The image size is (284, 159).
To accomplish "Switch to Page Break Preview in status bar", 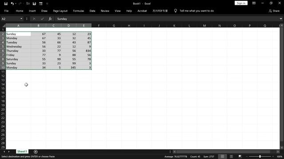I will point(240,156).
